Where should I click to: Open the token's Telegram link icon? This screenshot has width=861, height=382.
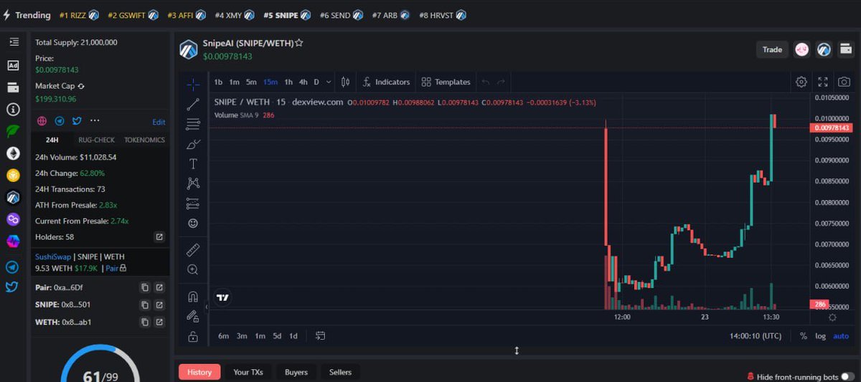click(x=60, y=121)
